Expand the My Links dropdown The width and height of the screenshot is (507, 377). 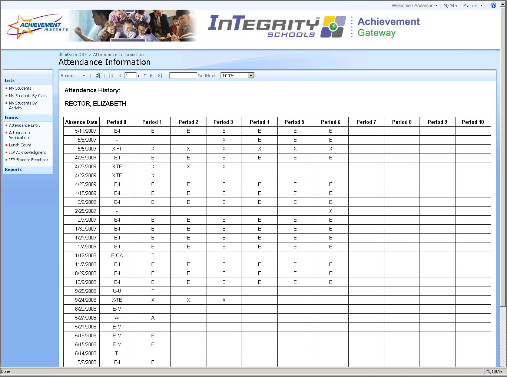point(473,6)
